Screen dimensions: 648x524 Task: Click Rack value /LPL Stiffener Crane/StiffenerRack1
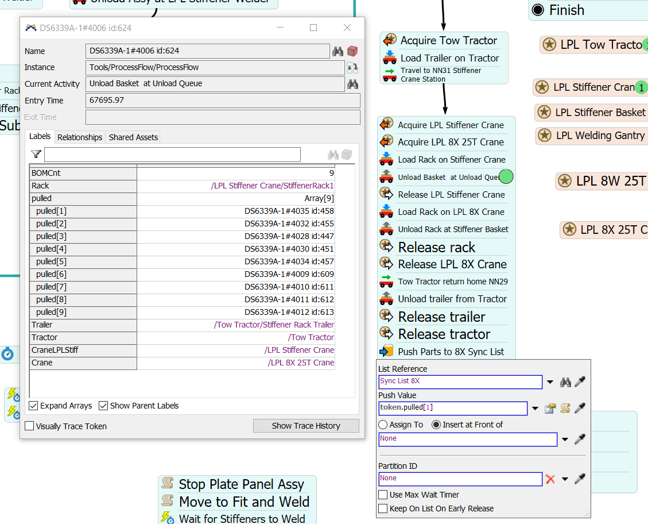click(x=272, y=186)
